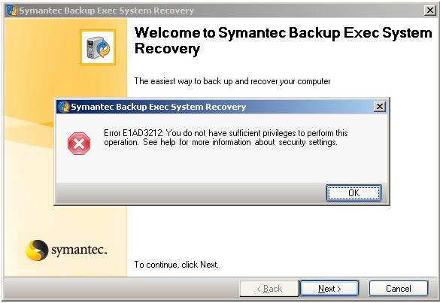Click the Symantec yellow and black logo emblem
The height and width of the screenshot is (303, 440).
37,250
